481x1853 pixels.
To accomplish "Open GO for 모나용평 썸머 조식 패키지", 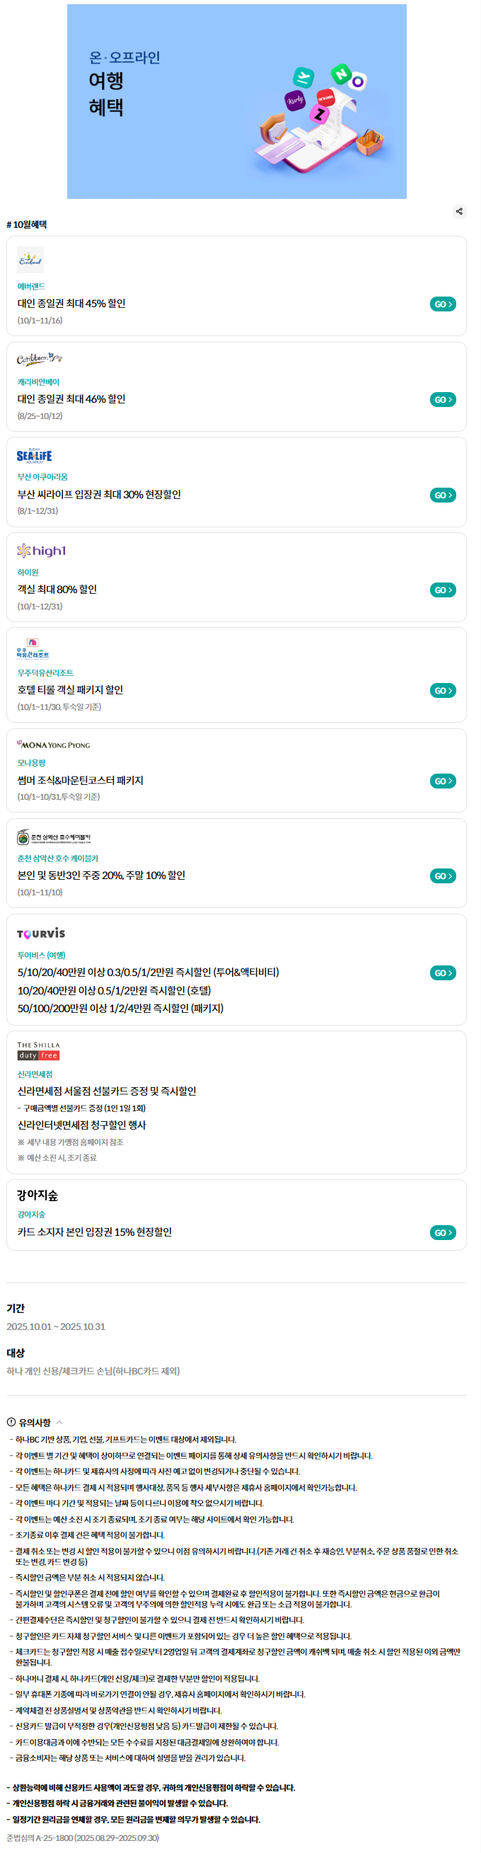I will (x=443, y=781).
